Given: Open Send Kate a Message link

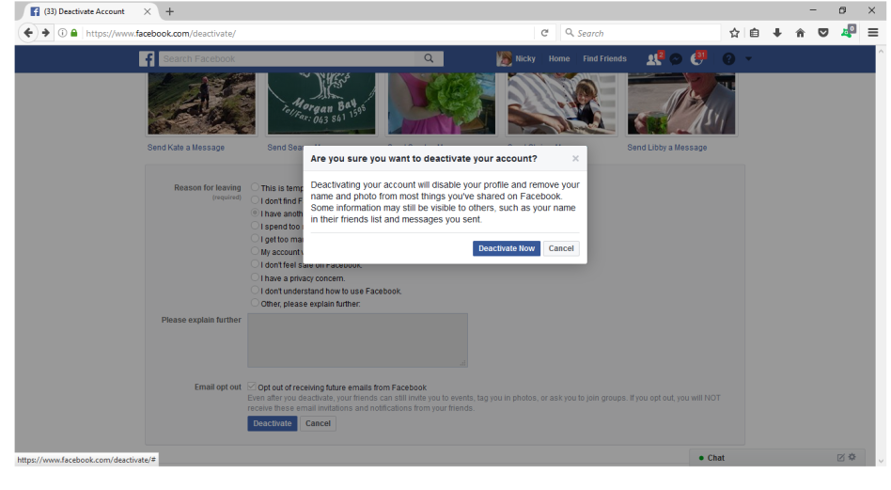Looking at the screenshot, I should 186,148.
